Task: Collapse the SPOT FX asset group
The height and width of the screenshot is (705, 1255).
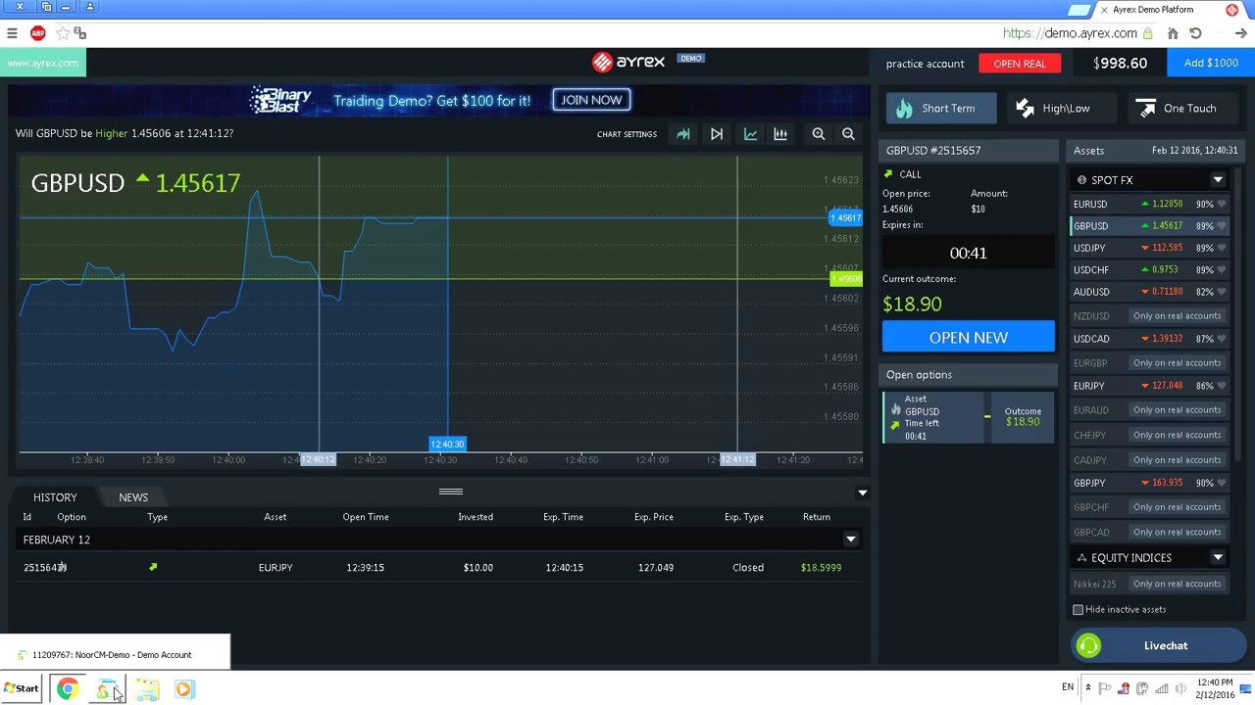Action: (1218, 180)
